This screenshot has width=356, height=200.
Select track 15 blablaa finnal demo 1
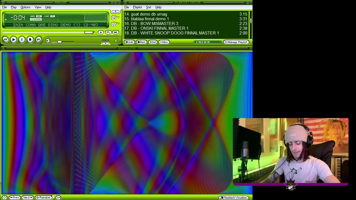pyautogui.click(x=186, y=19)
